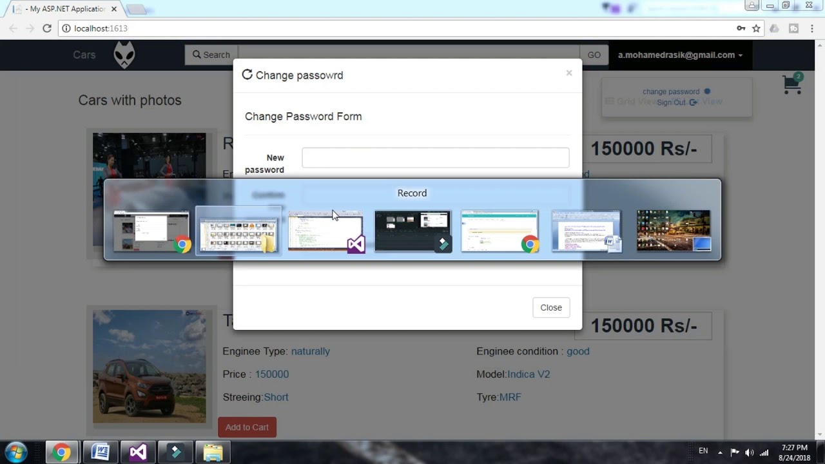Screen dimensions: 825x464
Task: Click the site logo mask icon
Action: (x=124, y=55)
